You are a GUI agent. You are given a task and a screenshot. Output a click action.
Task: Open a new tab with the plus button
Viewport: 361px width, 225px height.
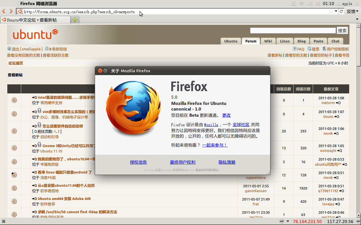pos(75,20)
